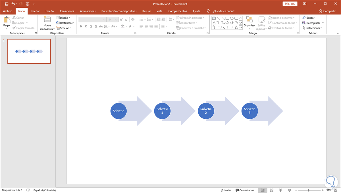The image size is (341, 193).
Task: Click Restablecer slide reset button
Action: (x=65, y=23)
